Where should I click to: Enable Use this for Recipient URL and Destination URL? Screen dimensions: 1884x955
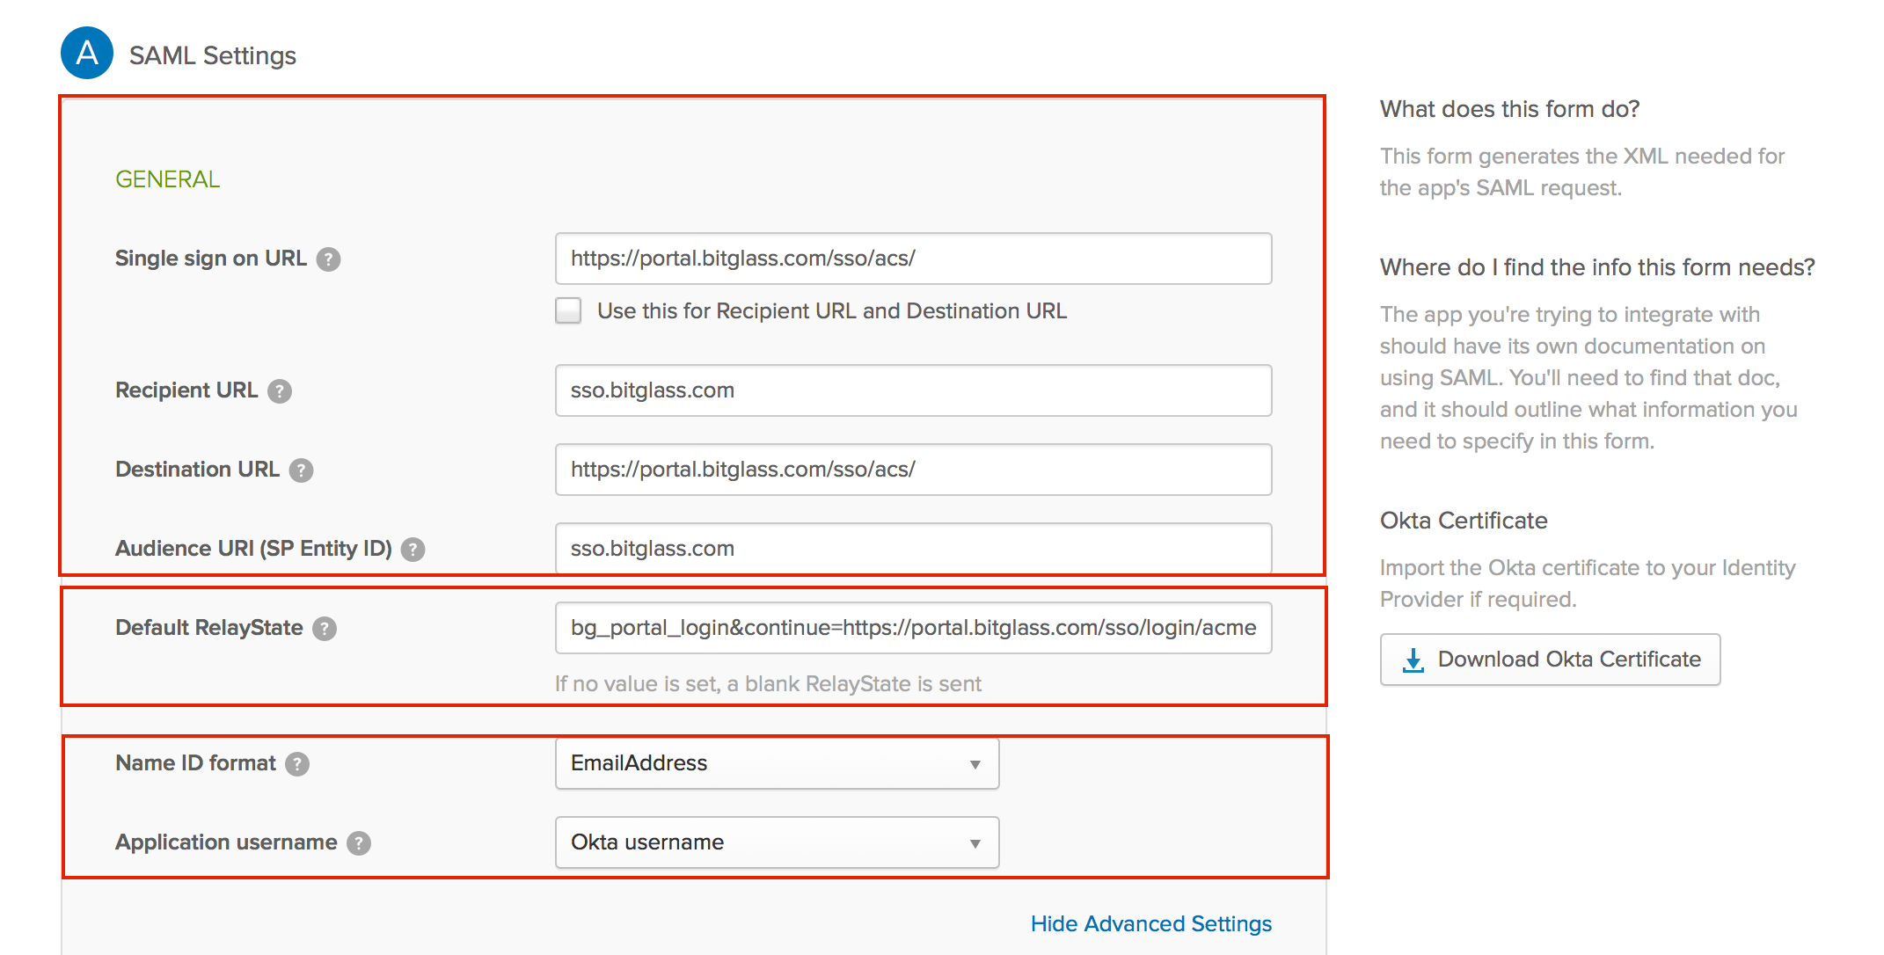pos(568,310)
